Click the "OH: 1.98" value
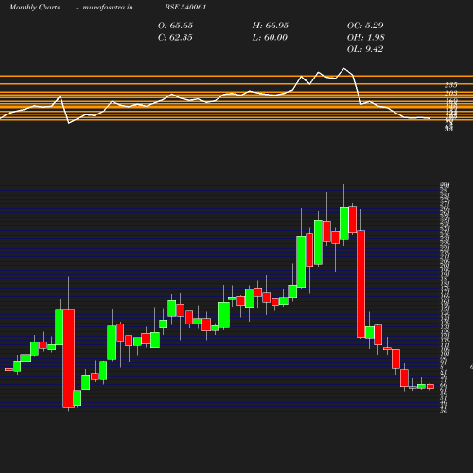 pyautogui.click(x=365, y=38)
